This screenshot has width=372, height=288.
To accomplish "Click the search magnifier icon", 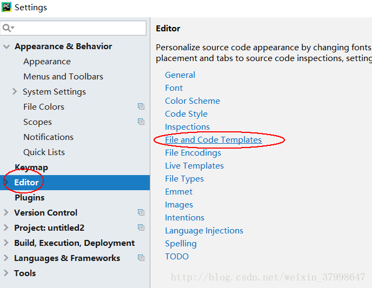I will click(8, 28).
